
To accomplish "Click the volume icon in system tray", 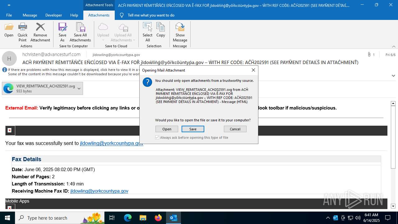I will click(x=358, y=218).
